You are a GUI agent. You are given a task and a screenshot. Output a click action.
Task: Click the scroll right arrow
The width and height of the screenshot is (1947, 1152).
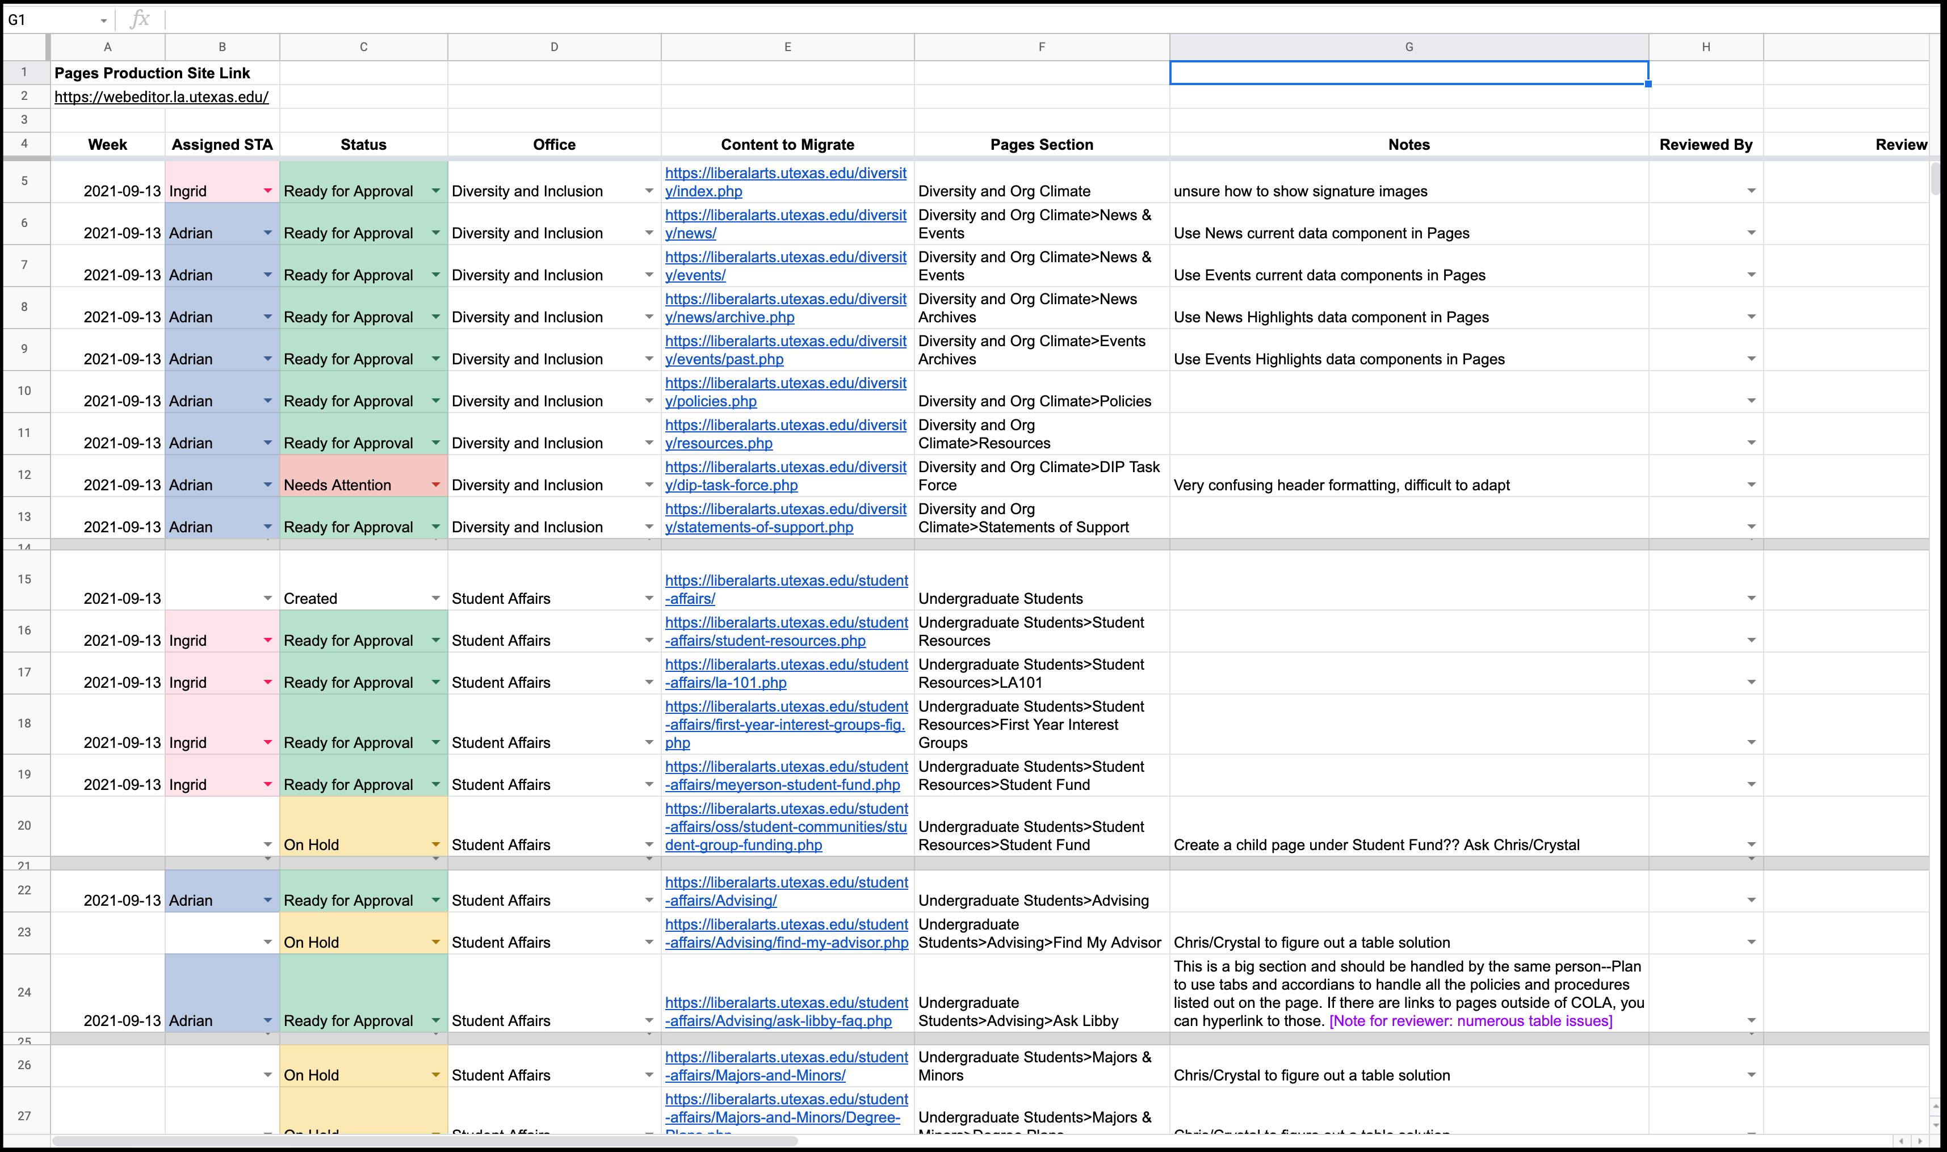point(1920,1141)
